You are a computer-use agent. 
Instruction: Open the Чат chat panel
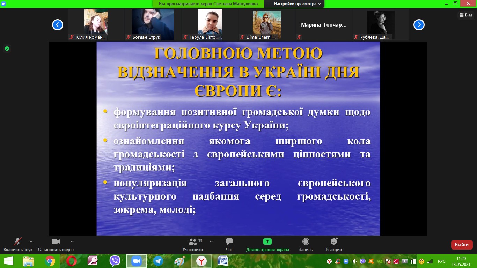coord(229,245)
